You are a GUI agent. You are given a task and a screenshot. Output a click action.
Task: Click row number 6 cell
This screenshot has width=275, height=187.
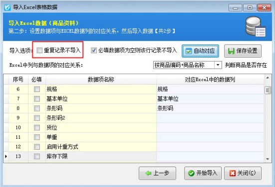18,89
